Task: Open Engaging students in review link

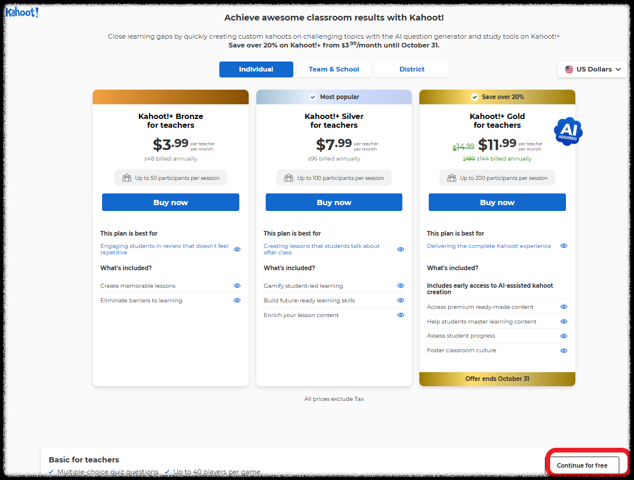Action: (x=164, y=249)
